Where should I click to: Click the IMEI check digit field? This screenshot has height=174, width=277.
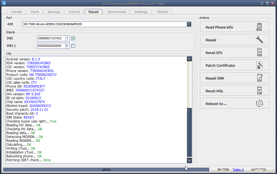click(68, 38)
